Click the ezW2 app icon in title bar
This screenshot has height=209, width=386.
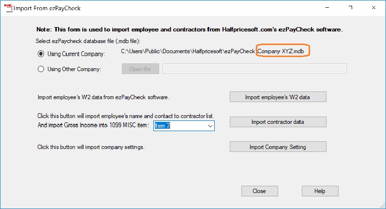coord(7,8)
